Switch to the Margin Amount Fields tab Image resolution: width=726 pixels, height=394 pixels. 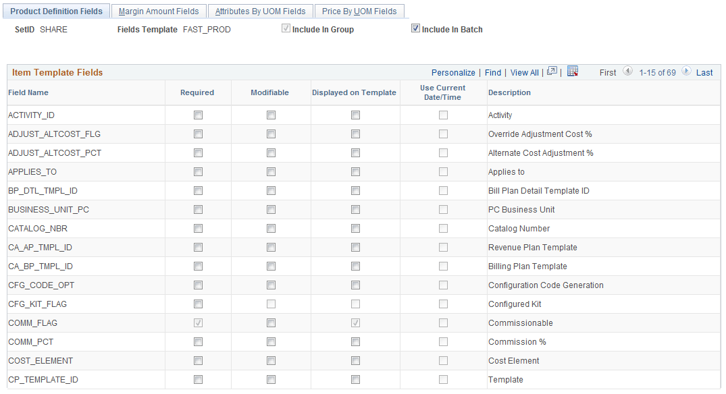click(x=158, y=11)
